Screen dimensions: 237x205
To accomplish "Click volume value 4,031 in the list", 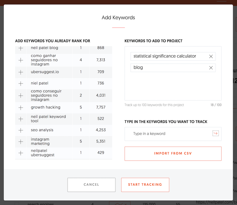I will (101, 95).
